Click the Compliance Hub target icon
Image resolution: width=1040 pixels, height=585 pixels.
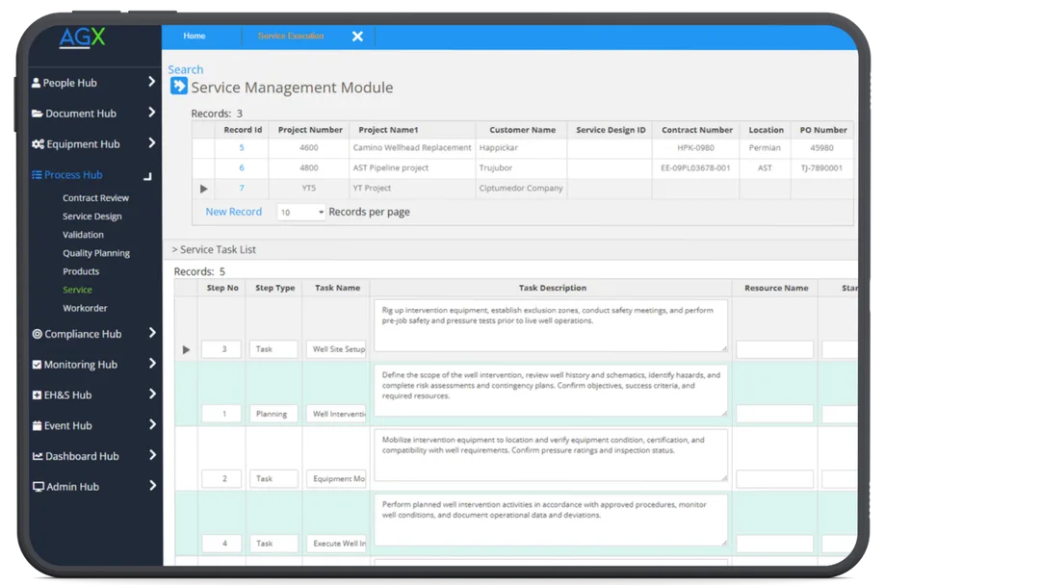[x=38, y=334]
